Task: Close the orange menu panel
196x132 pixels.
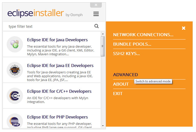Action: point(183,28)
